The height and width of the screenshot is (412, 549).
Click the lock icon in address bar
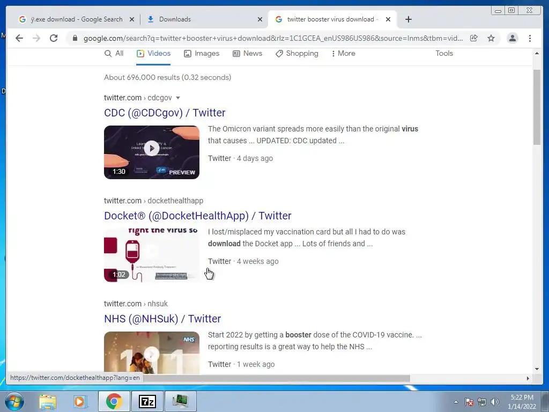(75, 38)
